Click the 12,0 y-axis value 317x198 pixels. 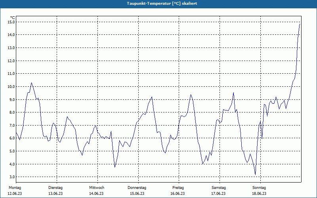coord(11,61)
